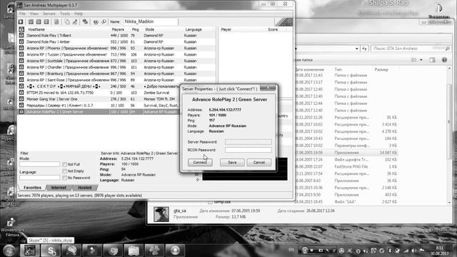This screenshot has width=457, height=257.
Task: Open Explorer help via the question mark icon
Action: coord(444,60)
